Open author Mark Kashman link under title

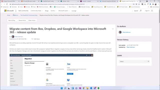[19, 37]
